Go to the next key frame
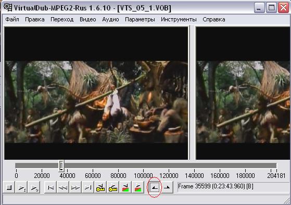Viewport: 291px width, 205px height. pyautogui.click(x=112, y=187)
